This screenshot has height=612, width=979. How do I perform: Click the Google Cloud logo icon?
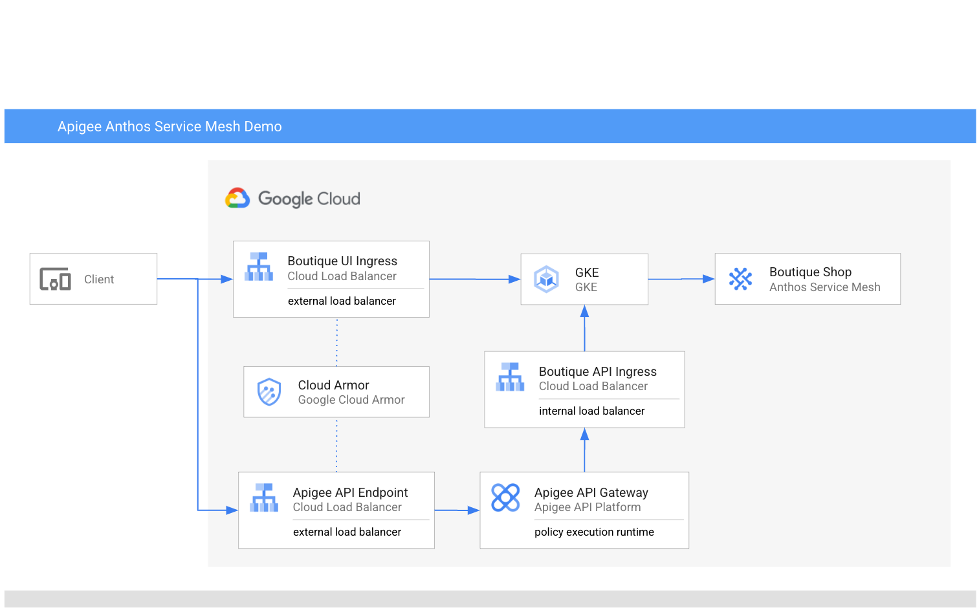237,198
